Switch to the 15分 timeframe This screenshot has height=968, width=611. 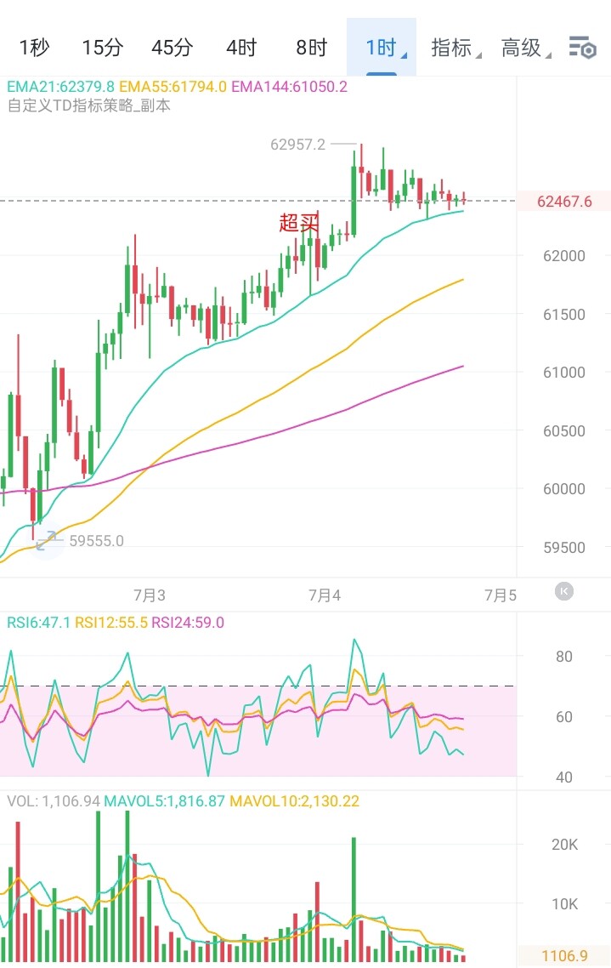[102, 48]
